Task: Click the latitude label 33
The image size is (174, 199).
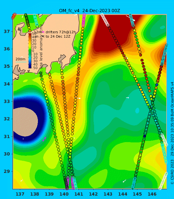Action: click(7, 102)
